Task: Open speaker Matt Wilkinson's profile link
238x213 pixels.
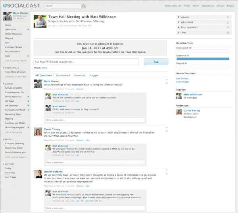Action: coord(193,95)
